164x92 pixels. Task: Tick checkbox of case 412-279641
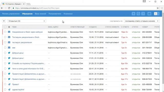tap(5, 53)
